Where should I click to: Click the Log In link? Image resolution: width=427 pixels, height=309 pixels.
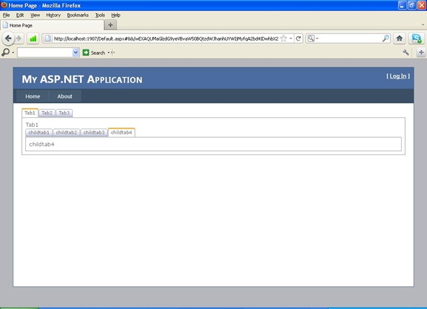click(398, 76)
